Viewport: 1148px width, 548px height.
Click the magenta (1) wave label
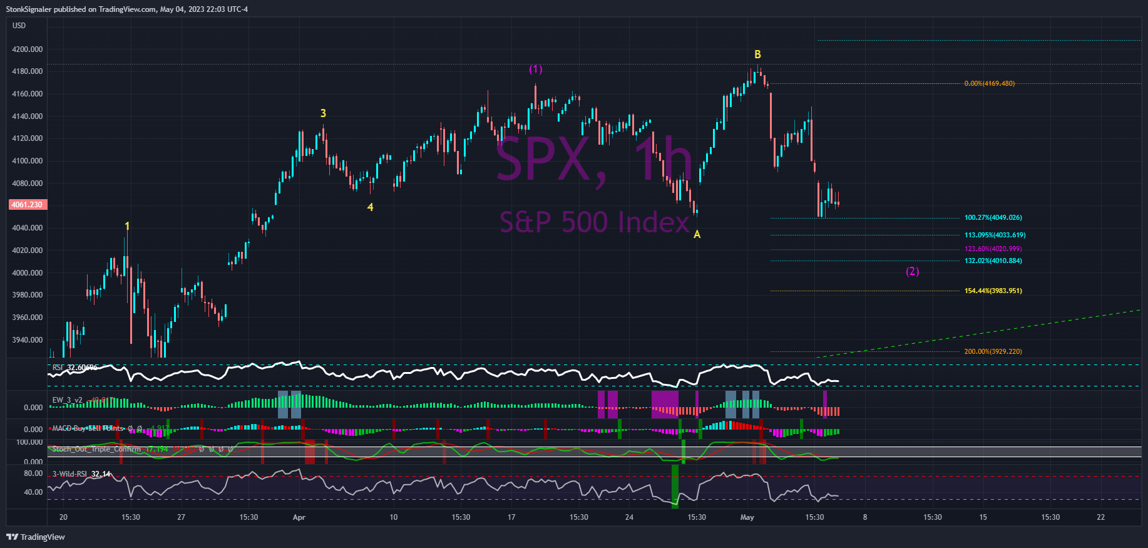point(536,69)
